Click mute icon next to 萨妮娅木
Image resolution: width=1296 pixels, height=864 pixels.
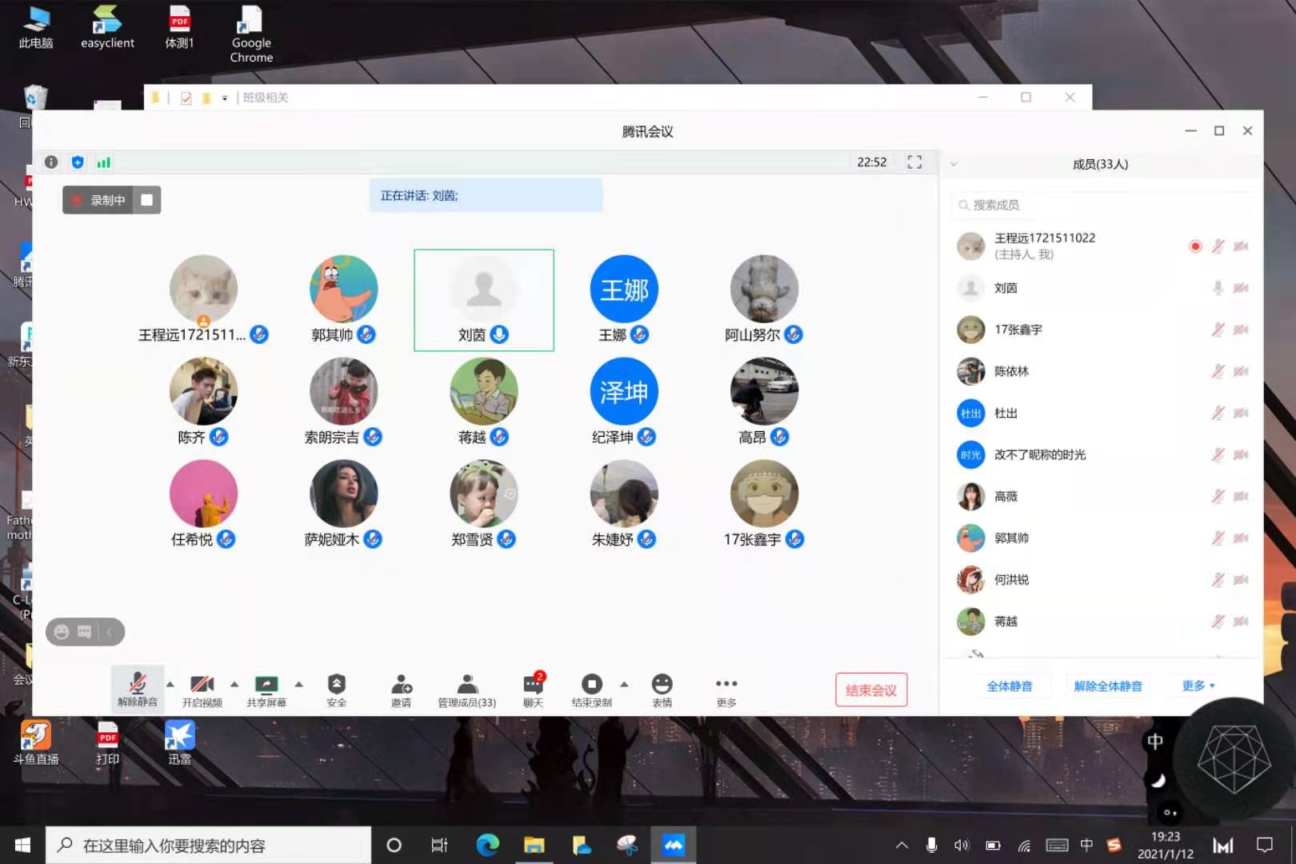[373, 539]
